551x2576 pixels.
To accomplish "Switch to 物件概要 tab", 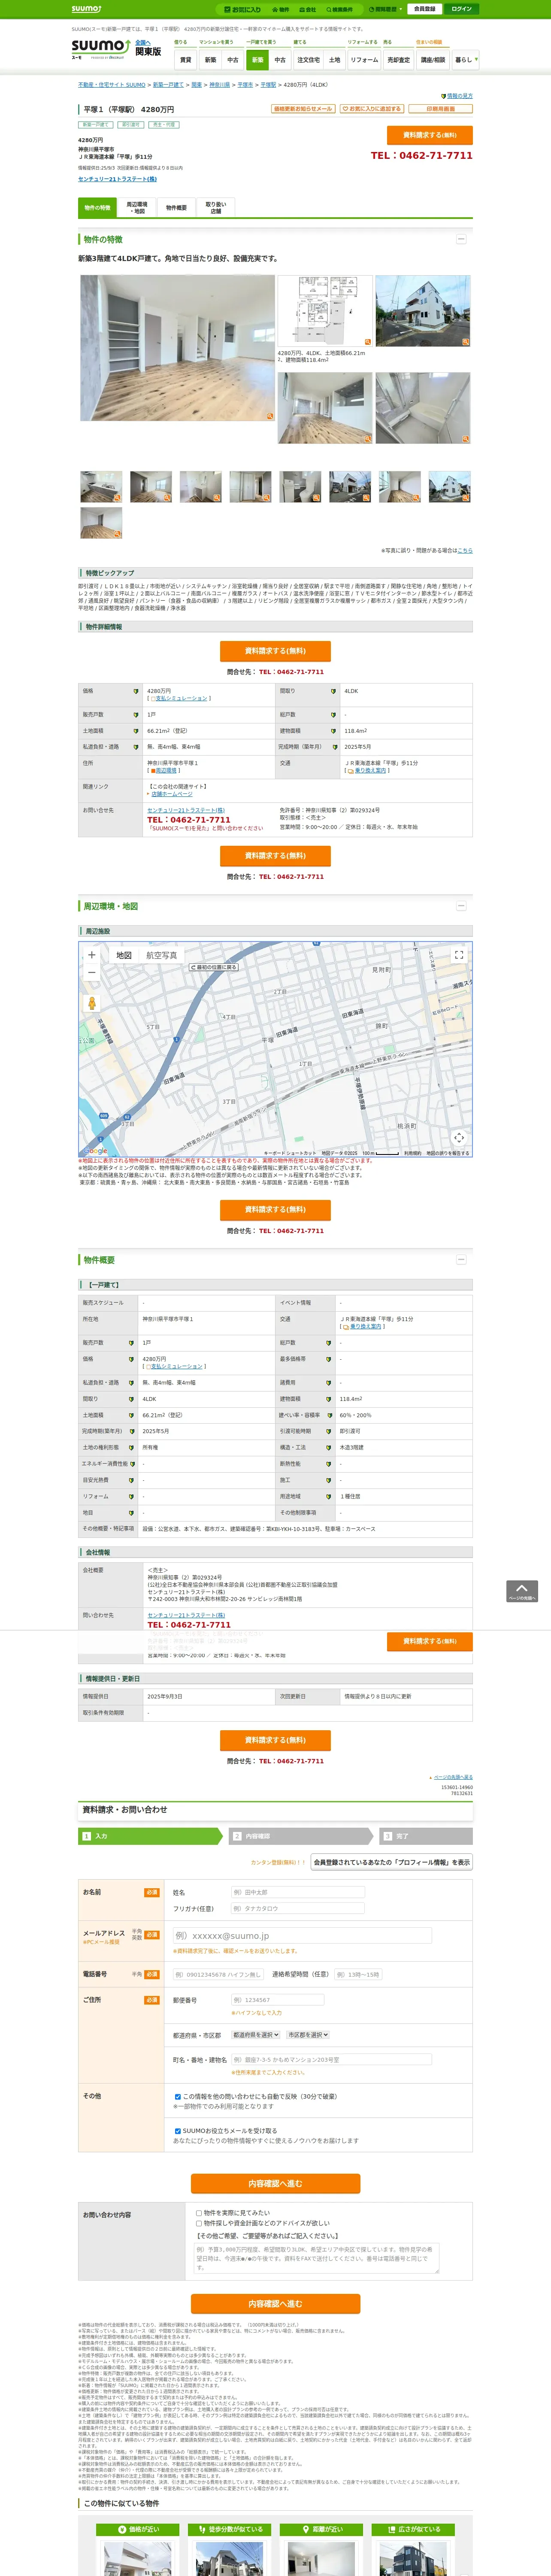I will [176, 208].
